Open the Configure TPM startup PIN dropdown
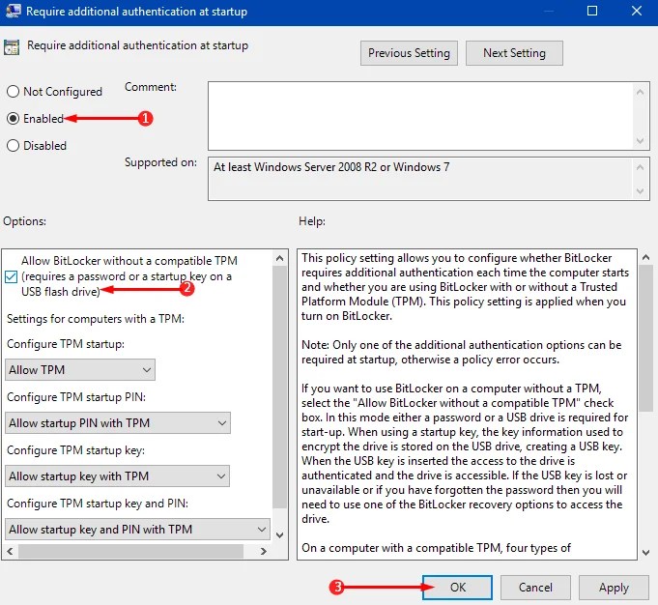The image size is (658, 605). pyautogui.click(x=118, y=422)
